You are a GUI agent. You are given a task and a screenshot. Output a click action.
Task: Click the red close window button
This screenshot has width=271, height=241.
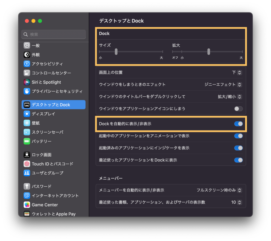tap(27, 21)
